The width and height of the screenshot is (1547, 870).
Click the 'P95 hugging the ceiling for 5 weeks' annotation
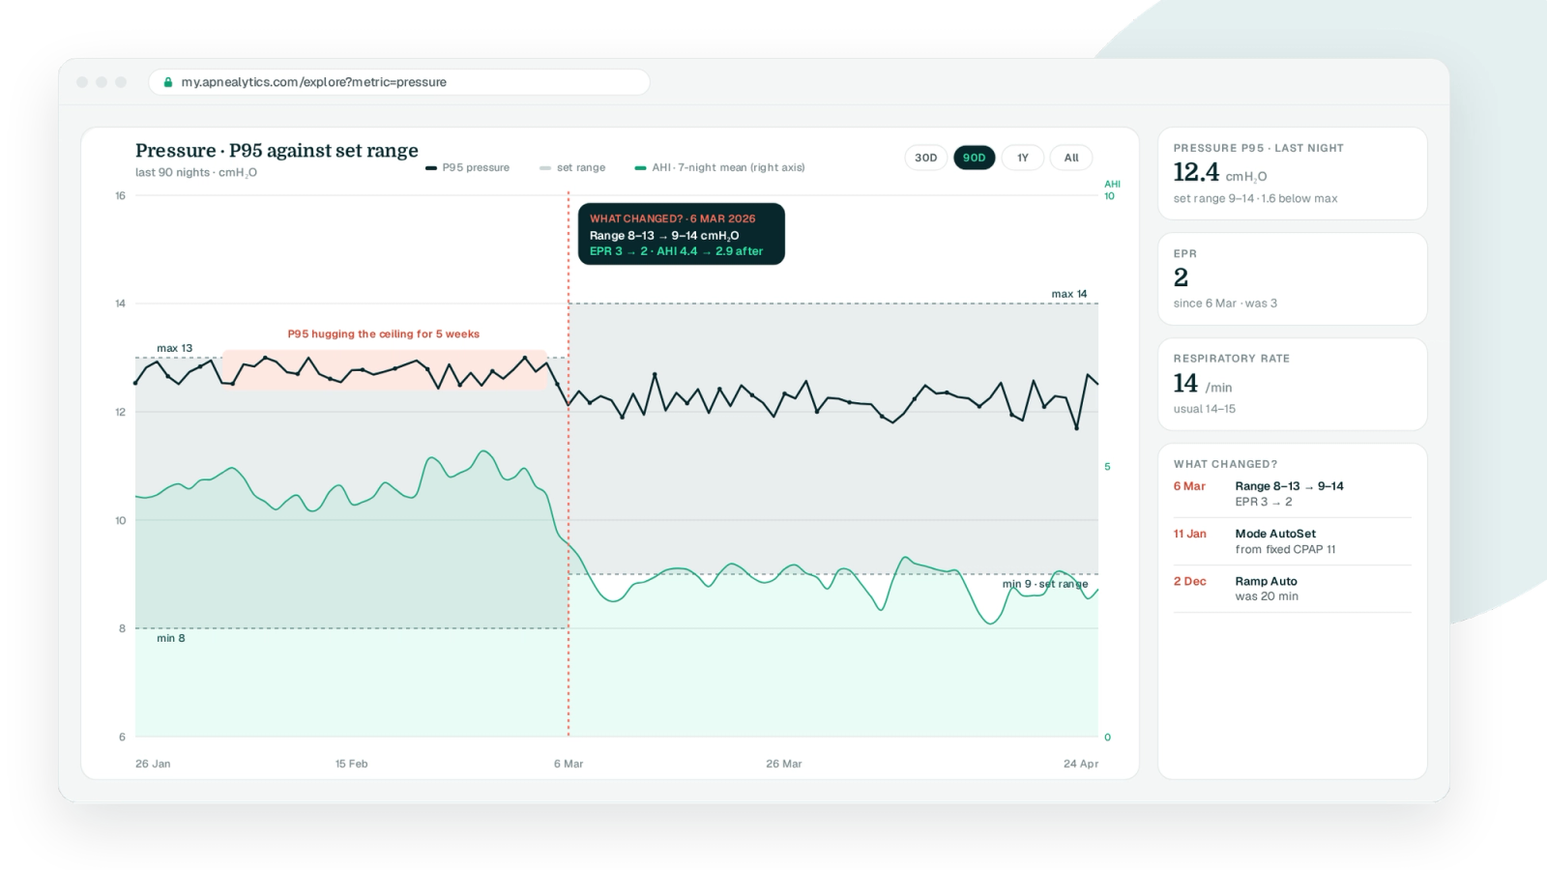(383, 334)
